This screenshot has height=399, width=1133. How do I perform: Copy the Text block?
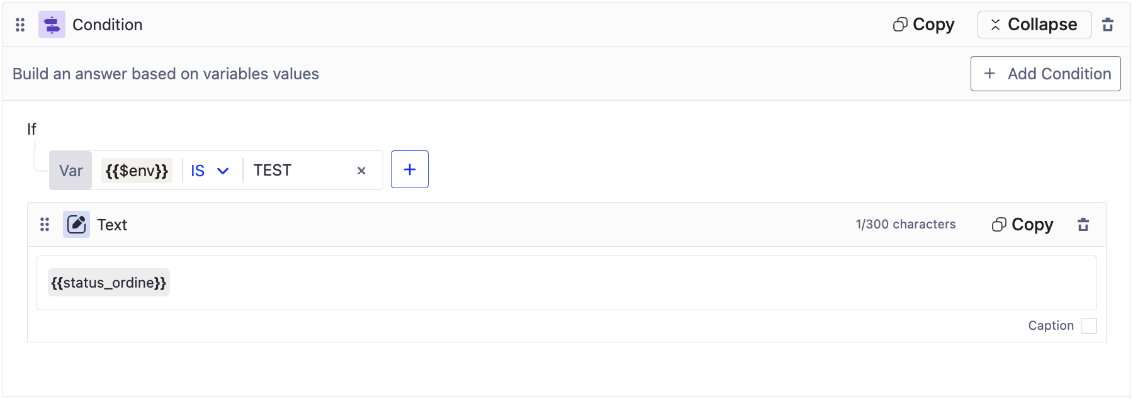[1023, 225]
